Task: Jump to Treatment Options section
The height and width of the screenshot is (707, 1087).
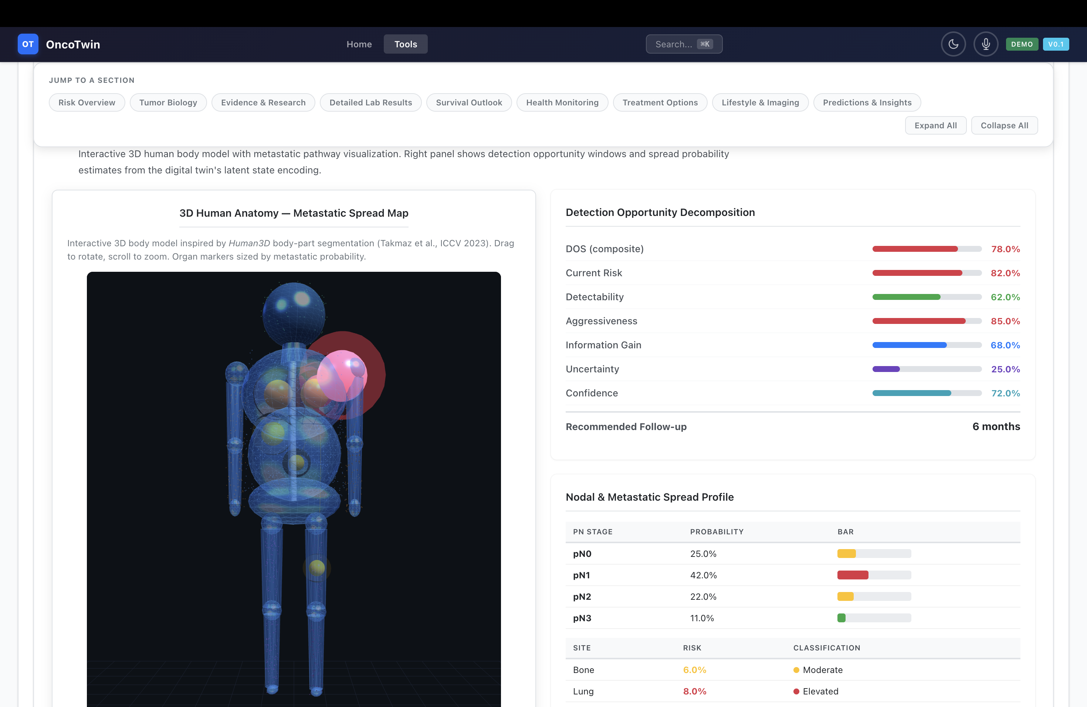Action: [660, 103]
